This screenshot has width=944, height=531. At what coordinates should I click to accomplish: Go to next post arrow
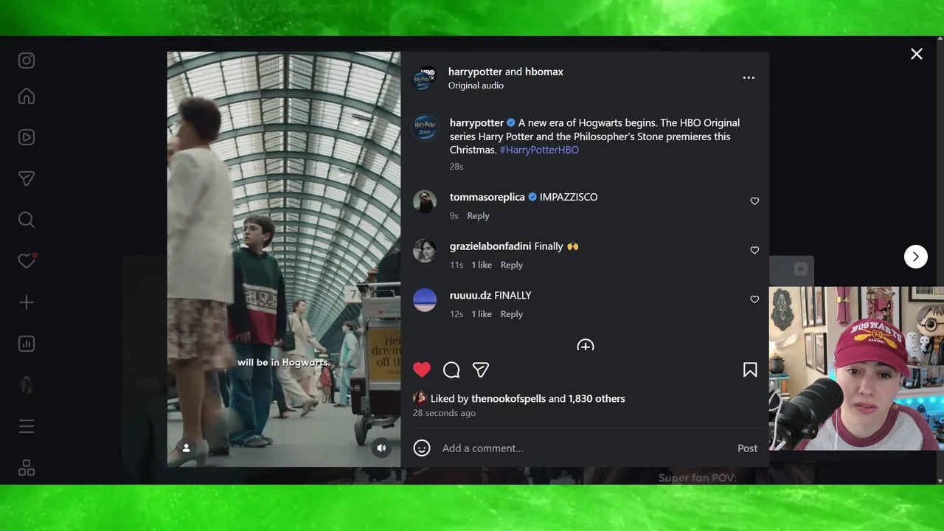click(x=916, y=257)
